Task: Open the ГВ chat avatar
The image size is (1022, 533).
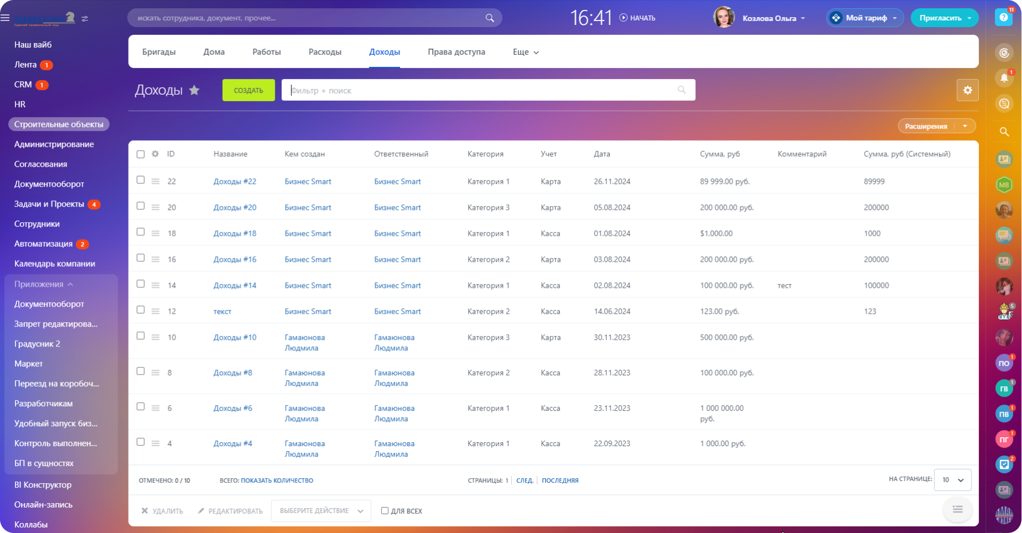Action: tap(1004, 389)
